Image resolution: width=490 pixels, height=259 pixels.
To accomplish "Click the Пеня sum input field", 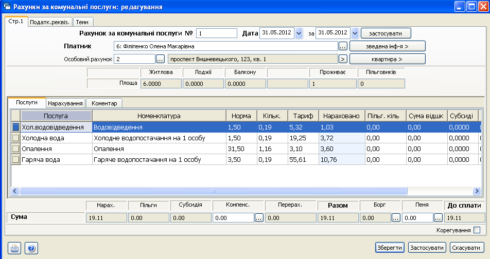I will tap(418, 218).
